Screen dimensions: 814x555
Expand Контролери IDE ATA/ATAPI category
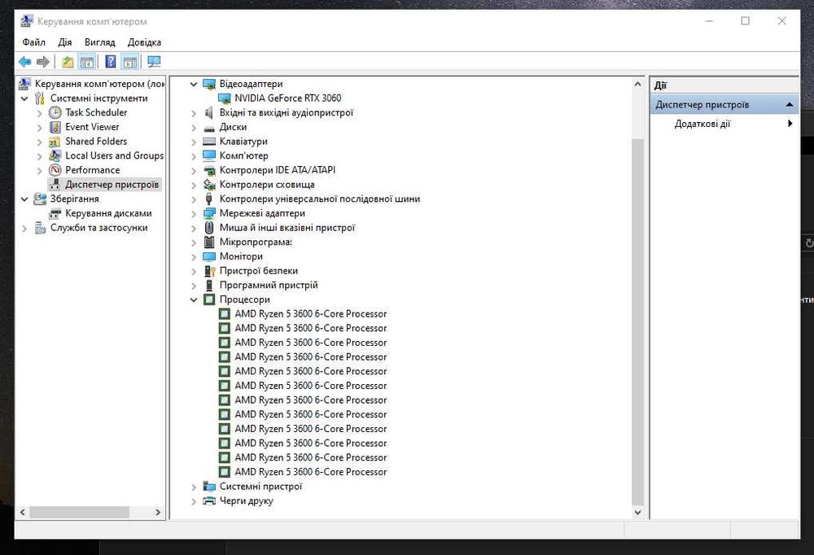click(194, 170)
